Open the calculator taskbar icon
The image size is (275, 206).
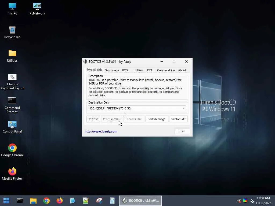[112, 201]
